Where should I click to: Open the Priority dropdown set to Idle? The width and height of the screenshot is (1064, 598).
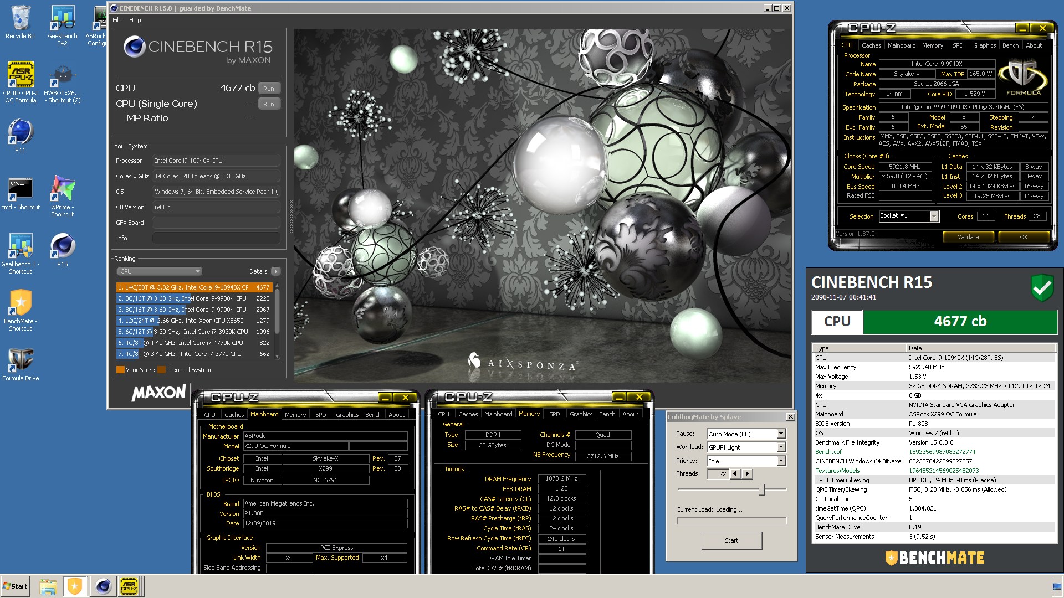(x=781, y=461)
